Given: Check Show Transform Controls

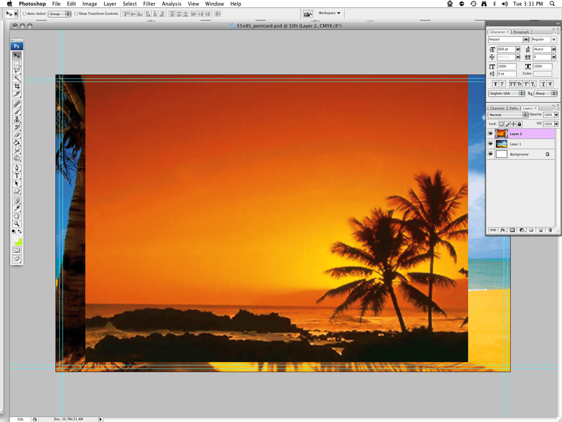Looking at the screenshot, I should [76, 14].
